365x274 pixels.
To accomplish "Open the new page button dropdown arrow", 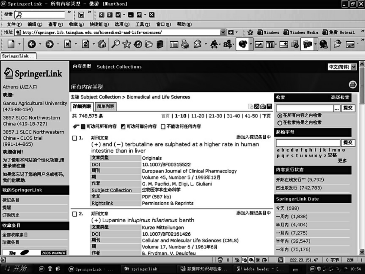I will click(x=19, y=44).
